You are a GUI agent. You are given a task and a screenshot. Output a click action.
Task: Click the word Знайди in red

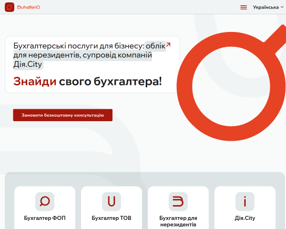(35, 81)
